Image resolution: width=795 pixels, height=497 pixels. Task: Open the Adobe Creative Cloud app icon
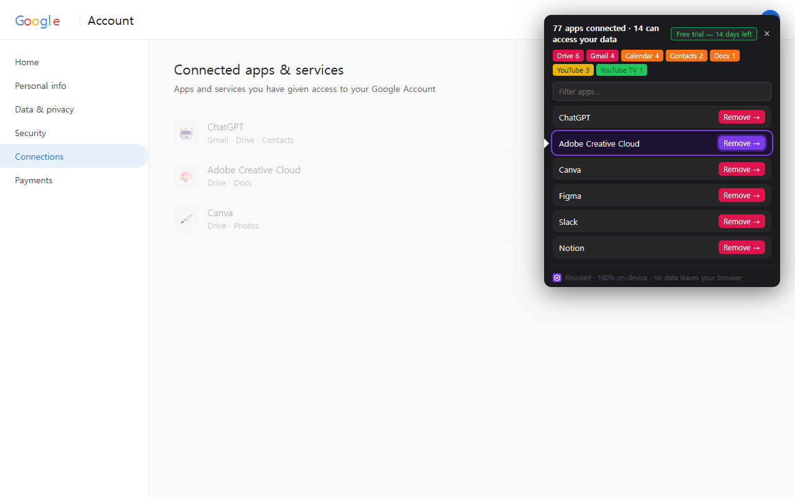point(186,175)
